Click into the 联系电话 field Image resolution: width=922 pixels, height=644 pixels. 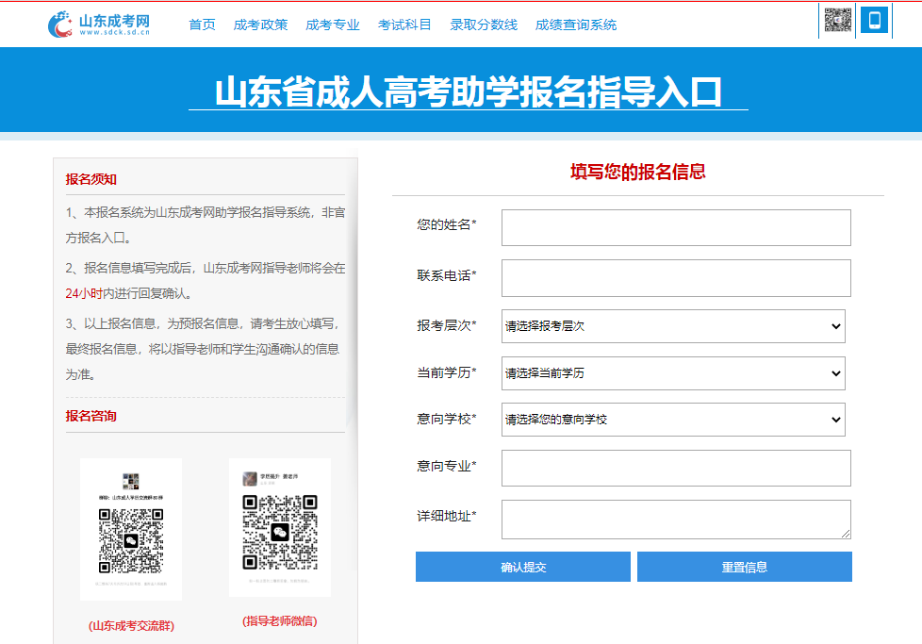point(676,278)
